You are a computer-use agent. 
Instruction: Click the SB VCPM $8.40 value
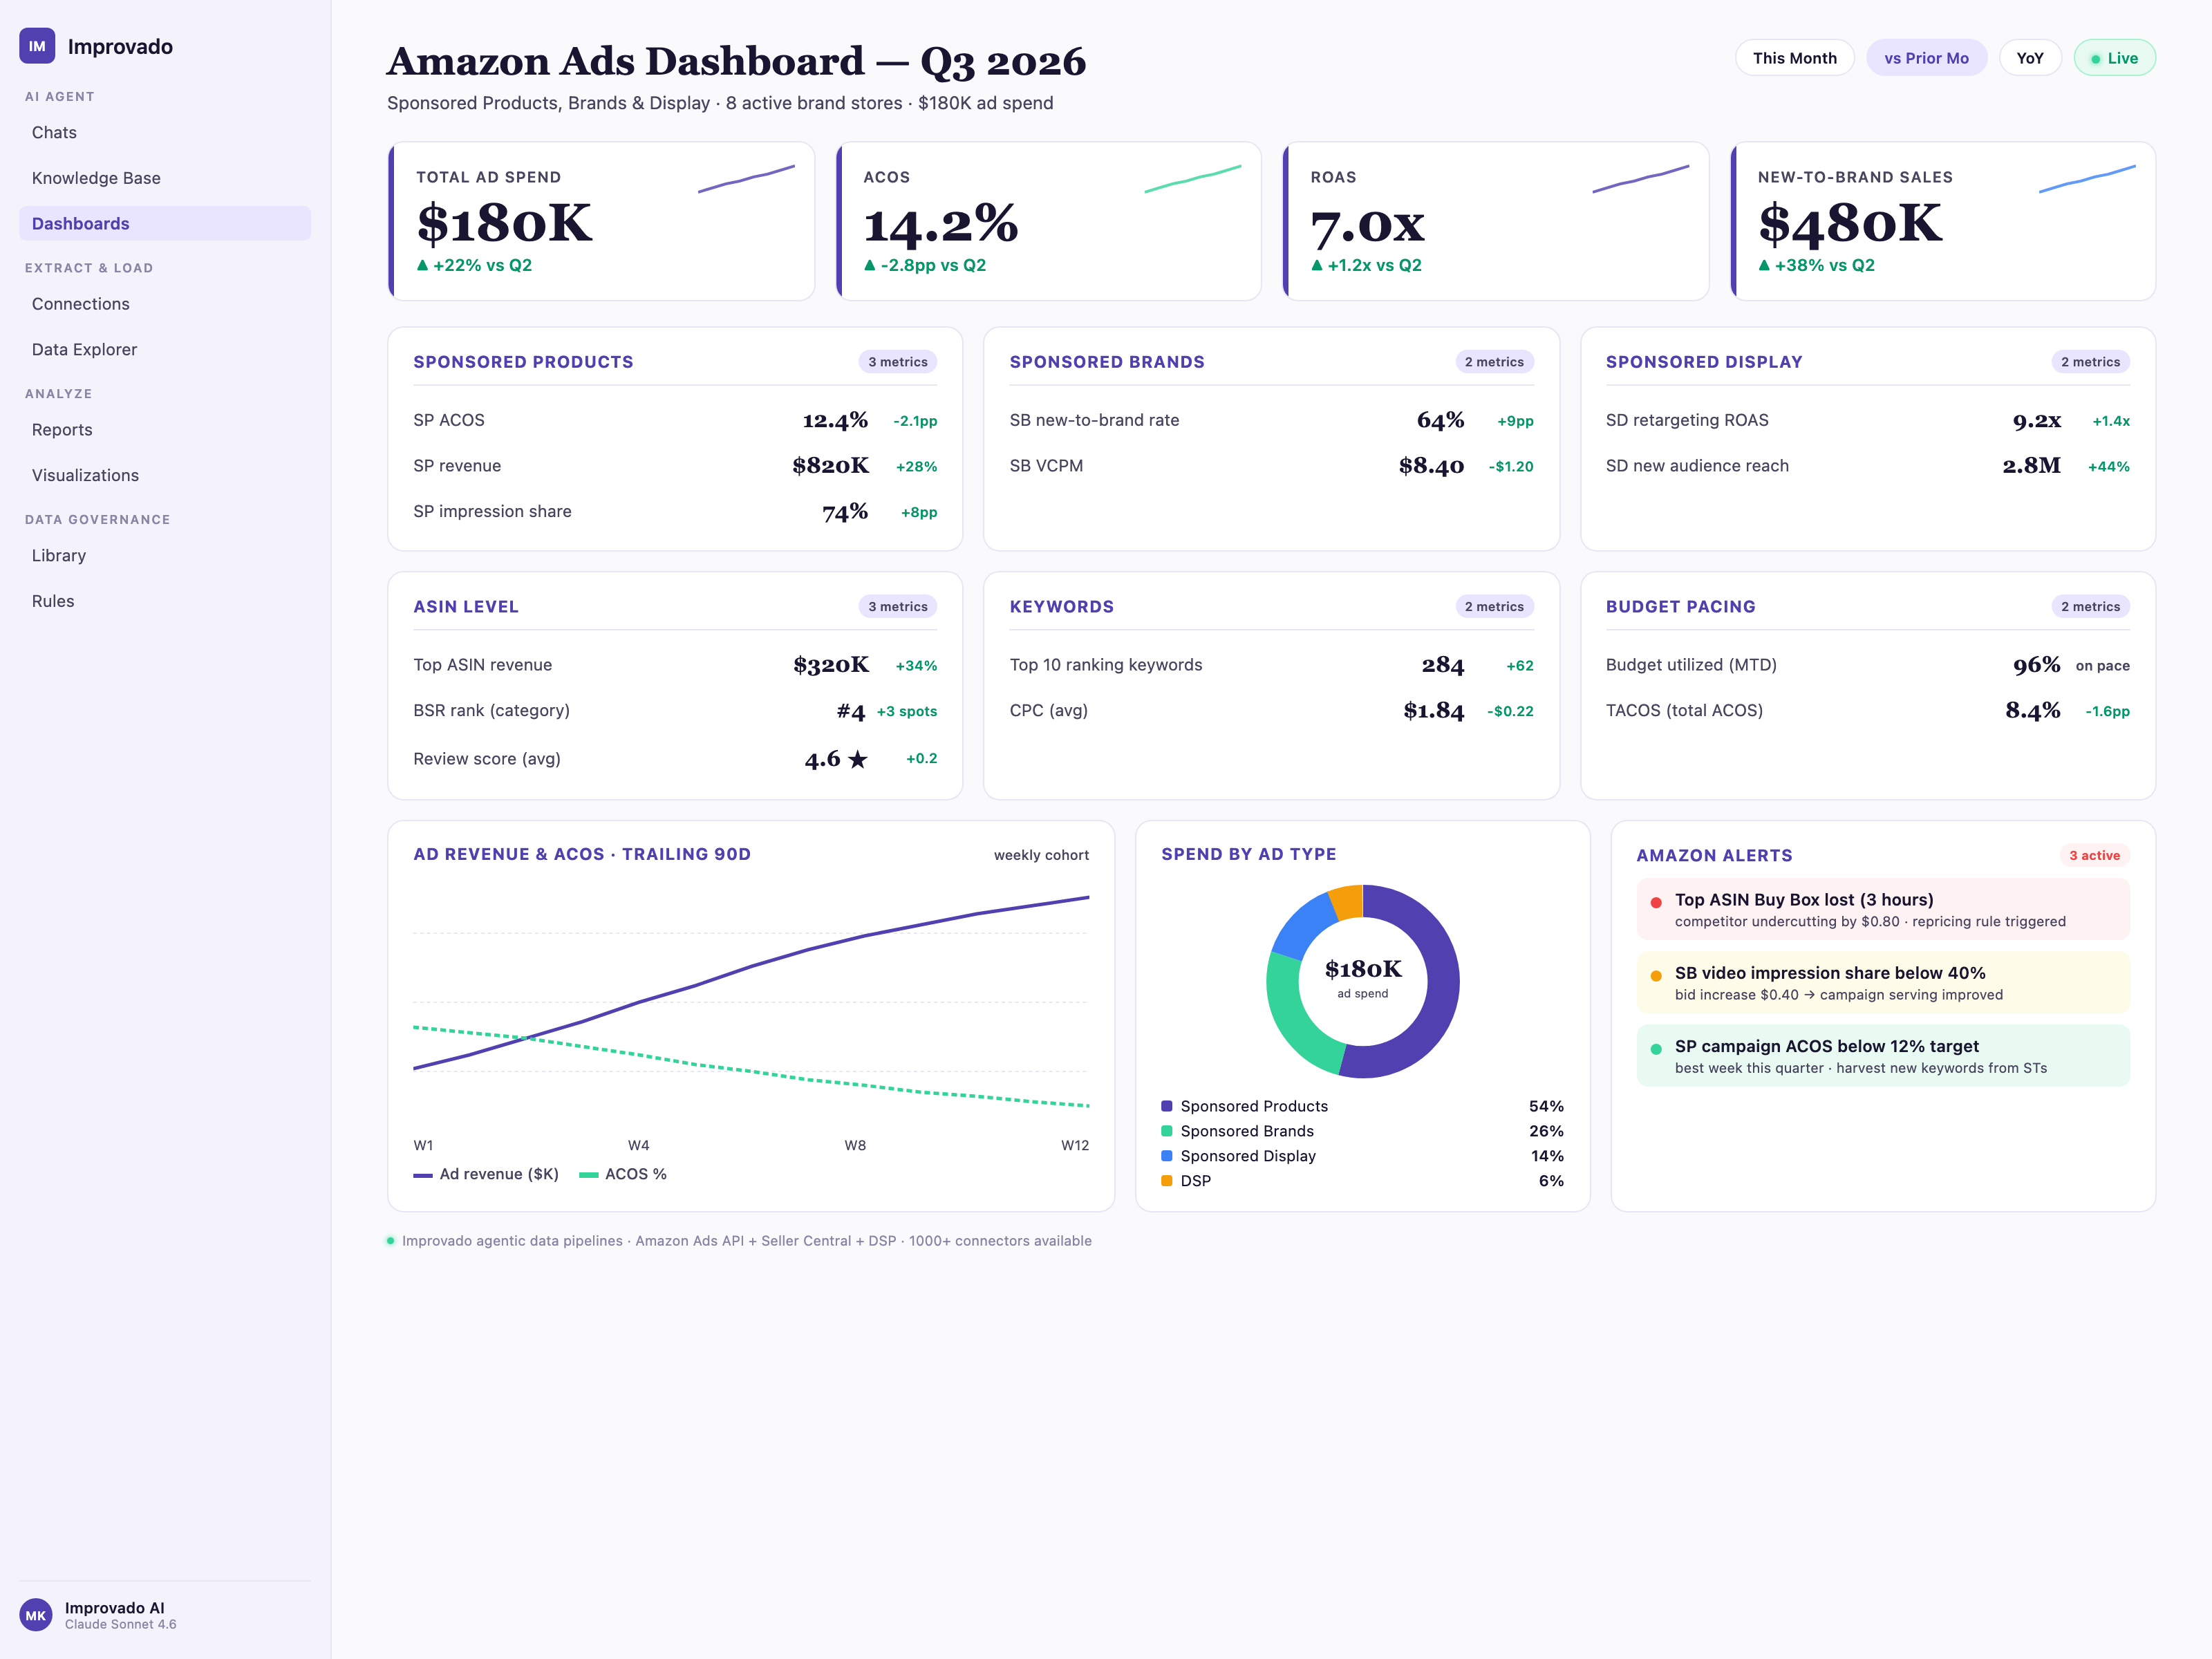coord(1431,466)
